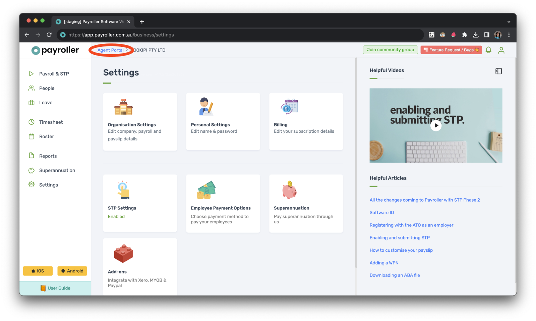Expand the Chrome tab search dropdown arrow
The width and height of the screenshot is (536, 321).
[509, 22]
